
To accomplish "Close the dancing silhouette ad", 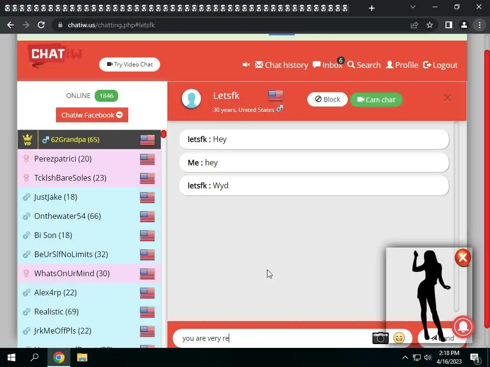I will pos(463,258).
